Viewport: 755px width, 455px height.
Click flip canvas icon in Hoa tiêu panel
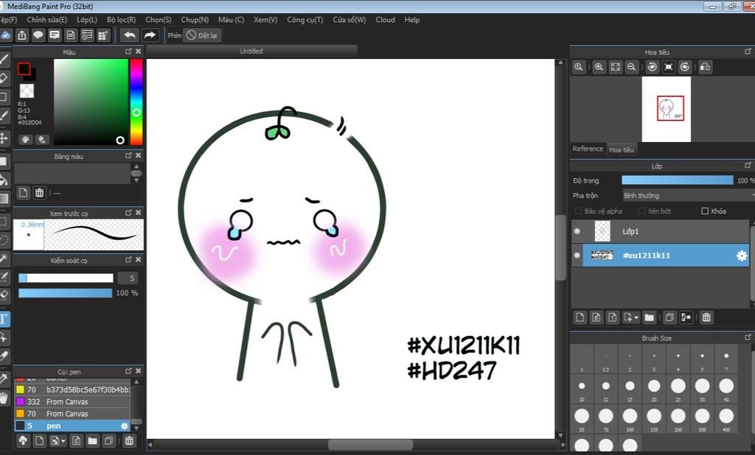(x=705, y=67)
